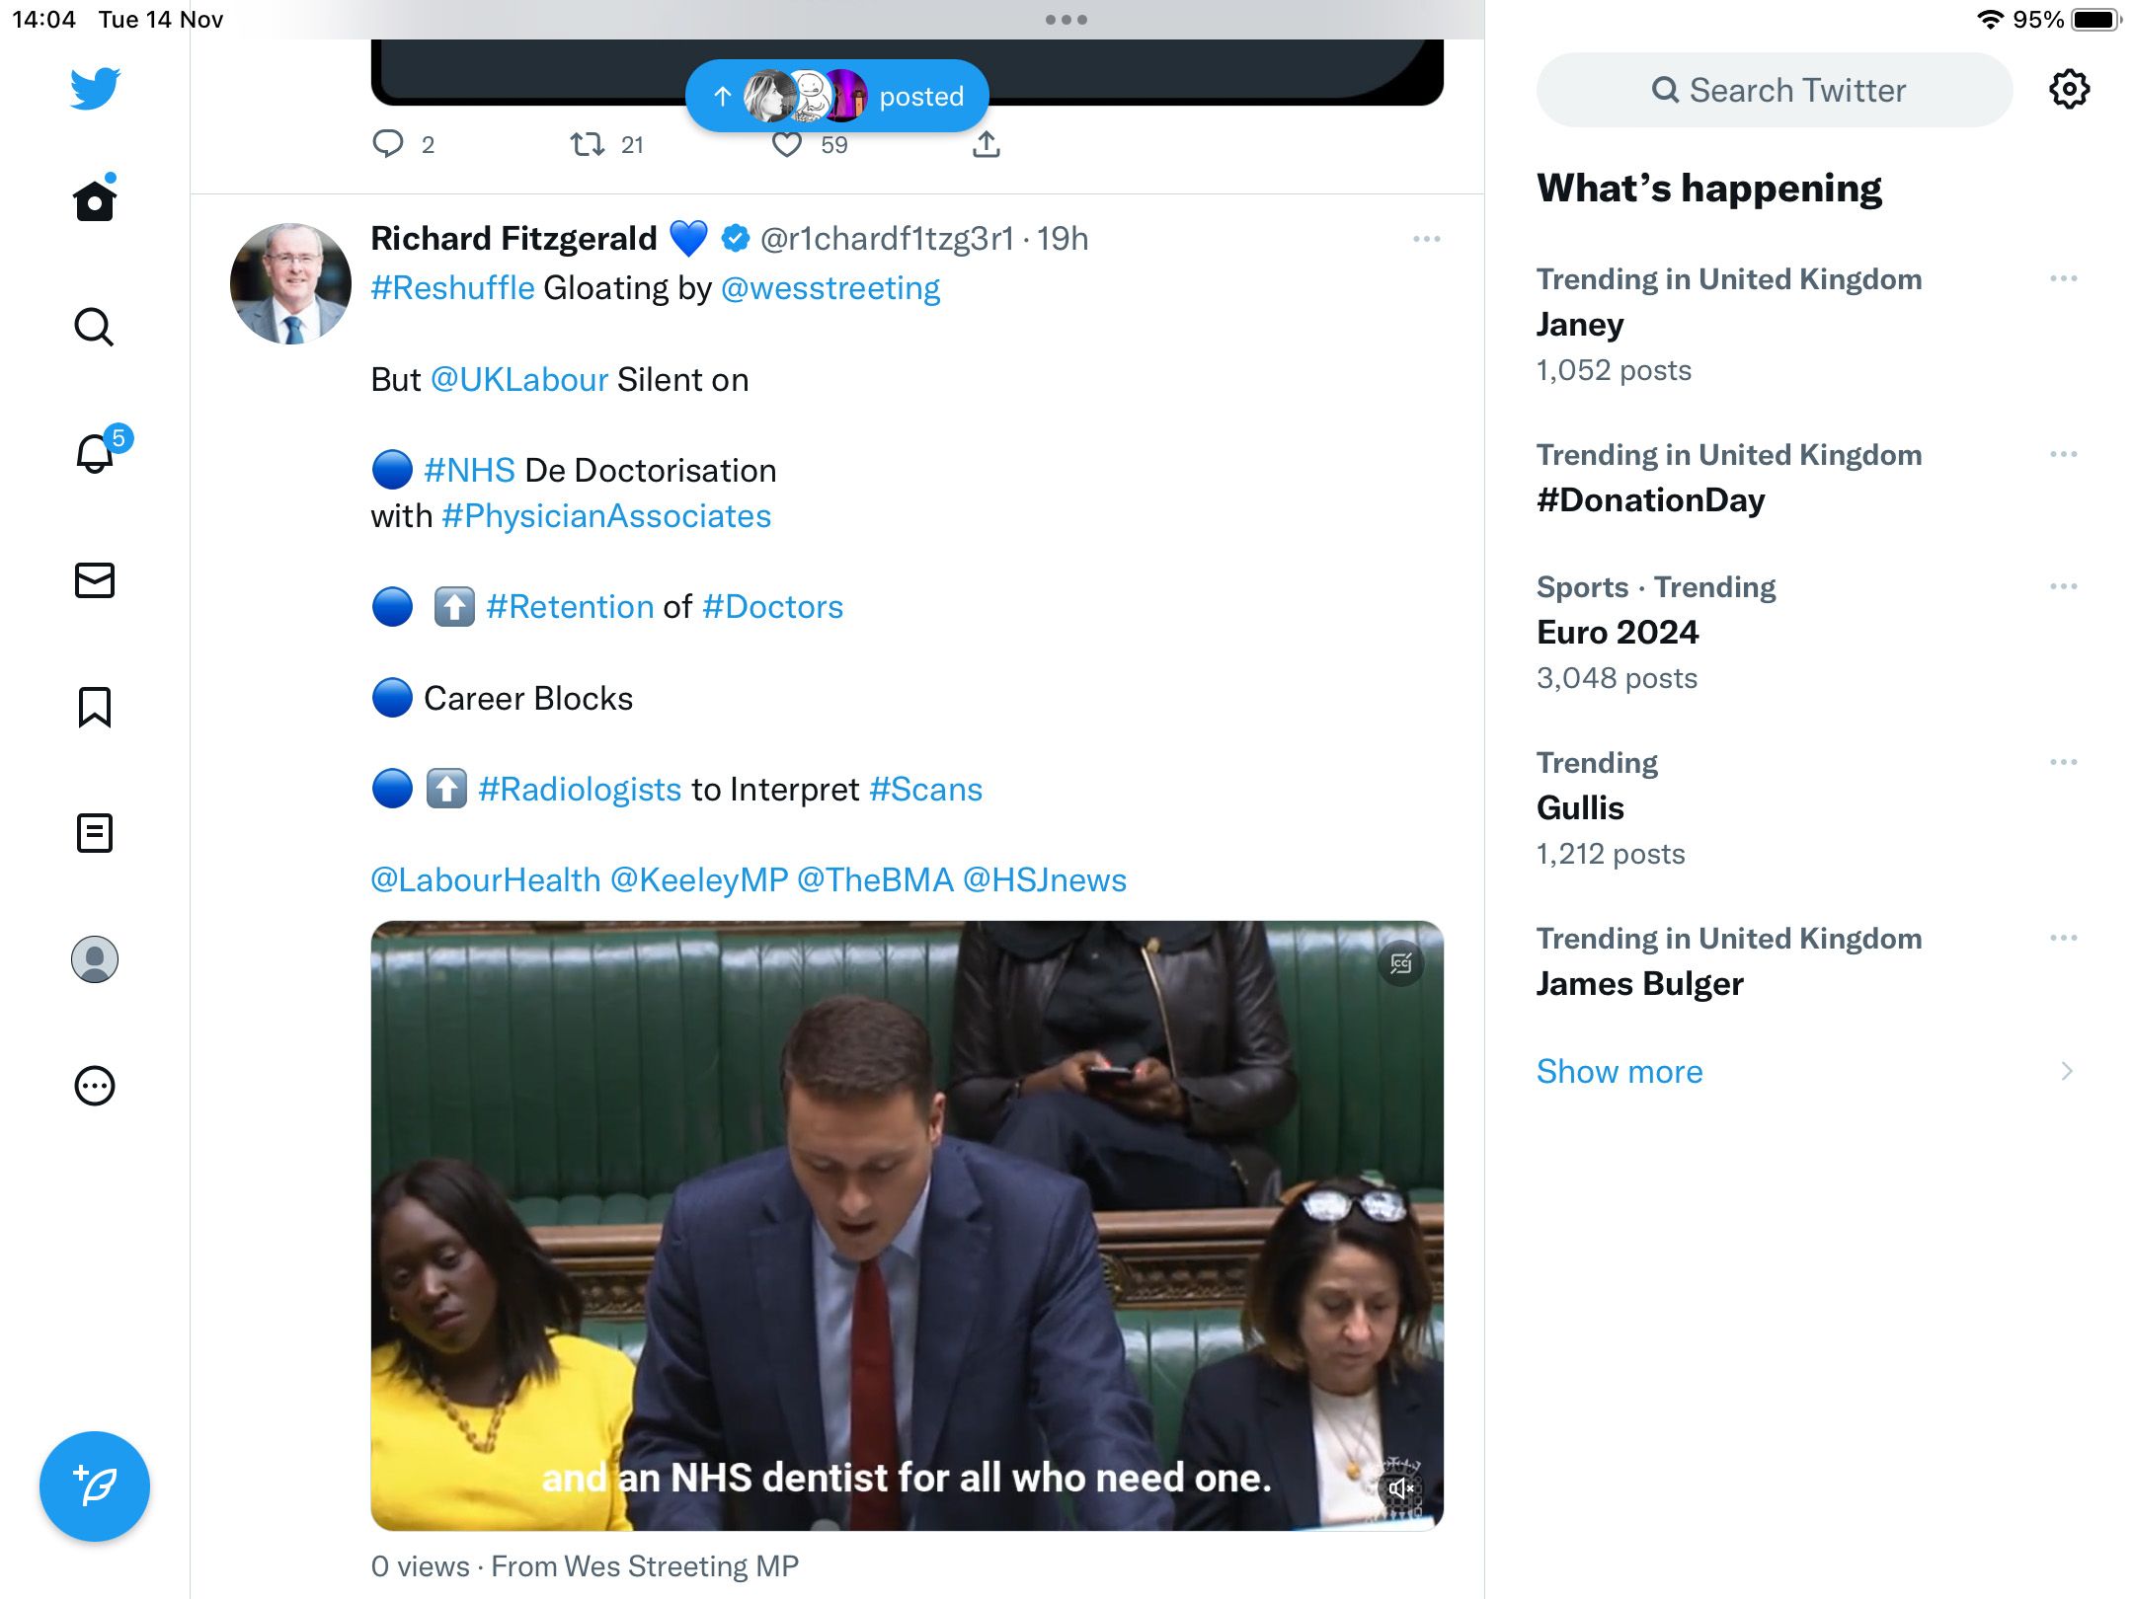The image size is (2133, 1599).
Task: Open @UKLabour mention
Action: point(519,380)
